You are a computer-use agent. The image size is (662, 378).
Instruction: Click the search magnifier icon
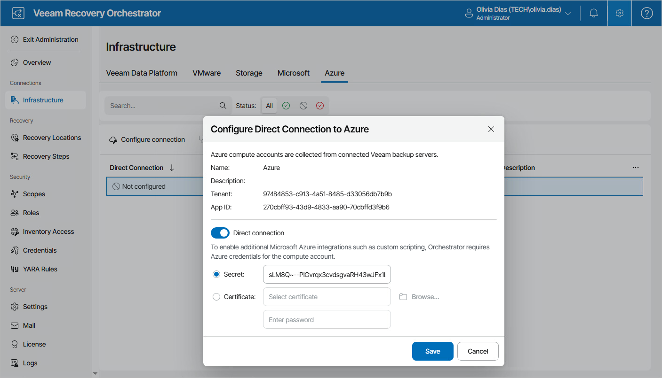[223, 106]
